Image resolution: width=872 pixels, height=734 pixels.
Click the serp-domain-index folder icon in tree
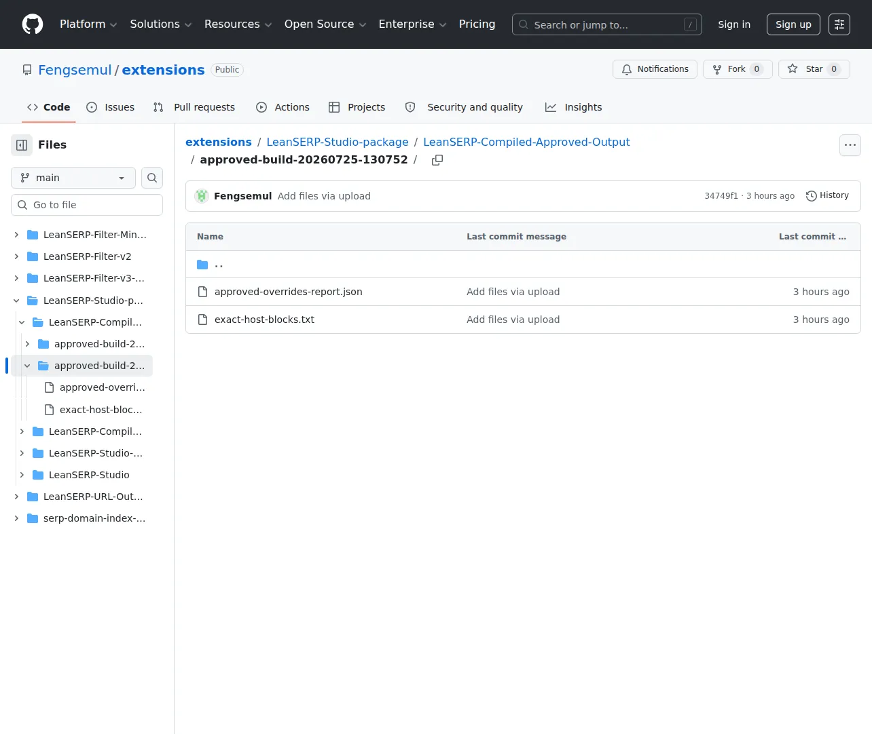point(33,518)
